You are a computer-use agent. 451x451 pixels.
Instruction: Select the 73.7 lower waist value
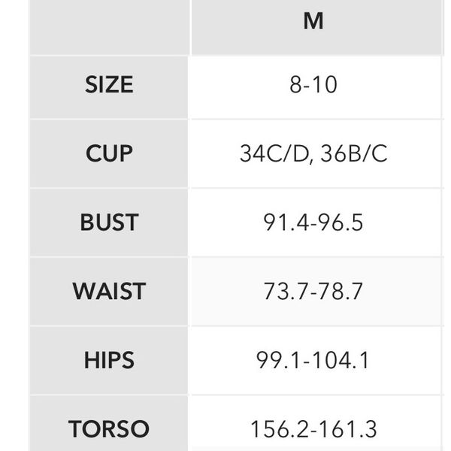(285, 292)
